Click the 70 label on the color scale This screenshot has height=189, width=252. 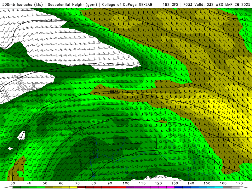click(77, 183)
